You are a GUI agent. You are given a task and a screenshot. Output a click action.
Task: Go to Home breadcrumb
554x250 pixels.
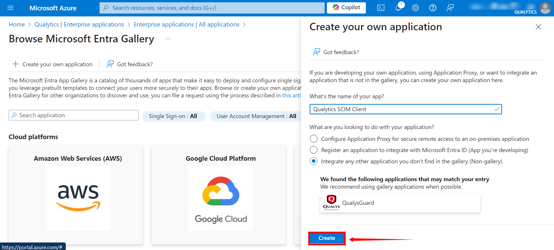[x=17, y=24]
